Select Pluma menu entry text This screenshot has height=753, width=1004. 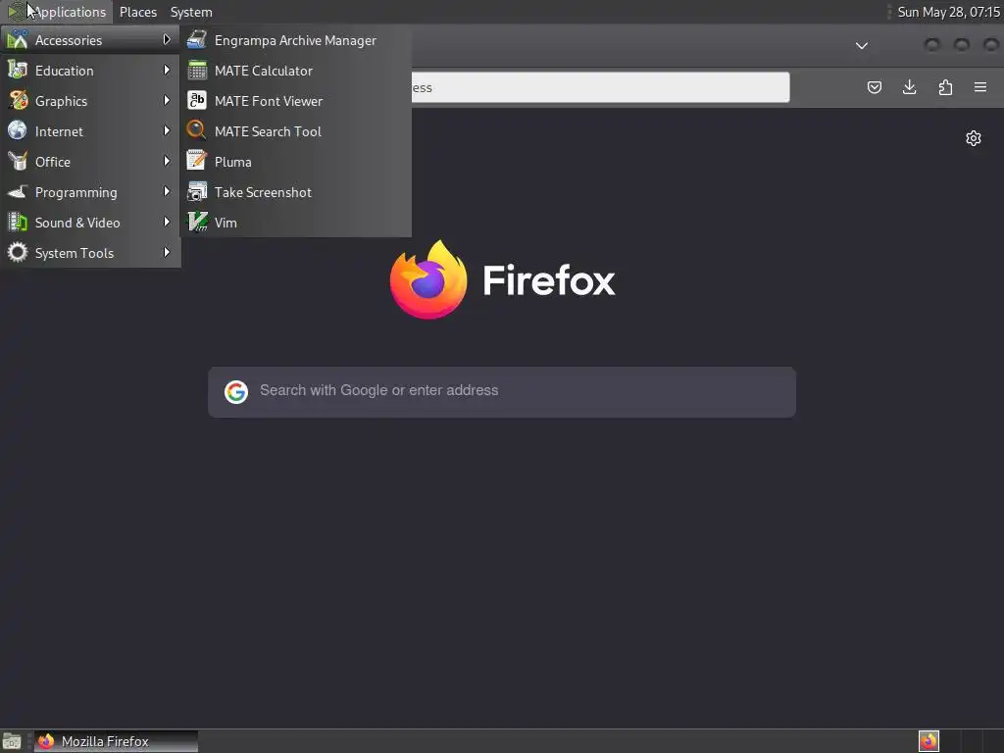coord(233,162)
